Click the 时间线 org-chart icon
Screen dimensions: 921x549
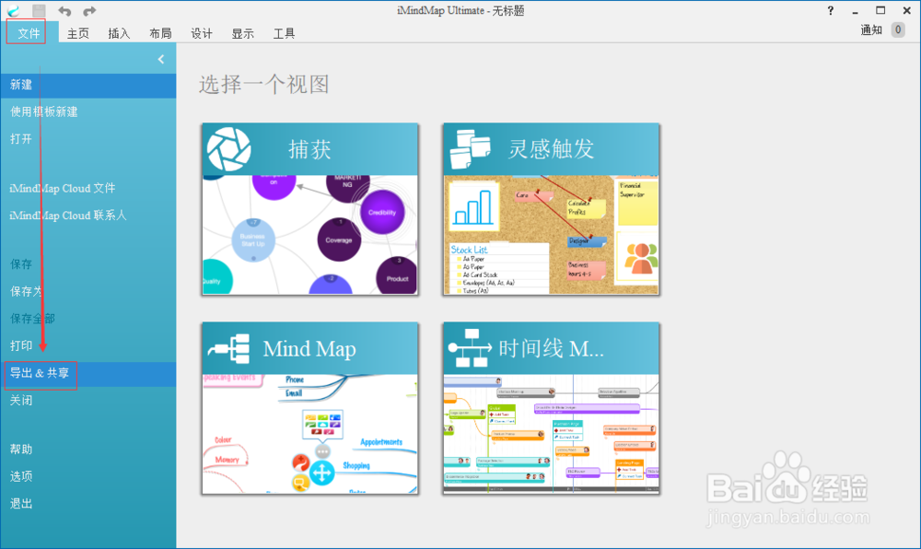(470, 347)
